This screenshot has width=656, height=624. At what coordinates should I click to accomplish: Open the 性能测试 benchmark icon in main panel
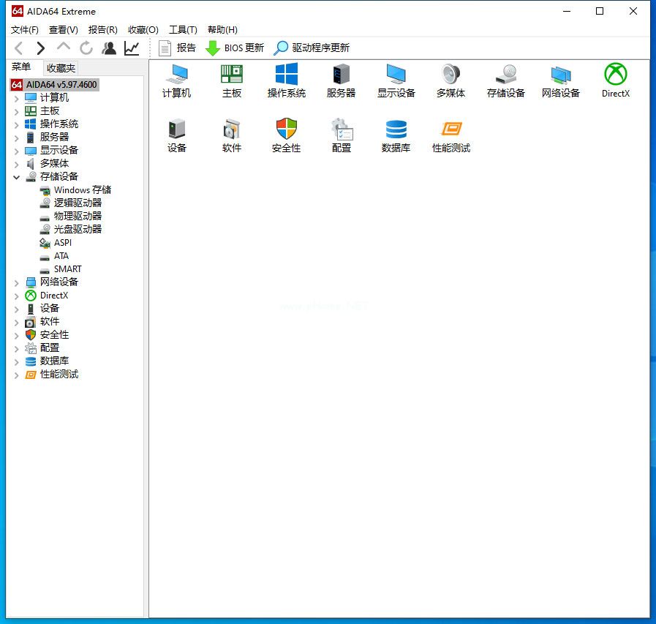(x=450, y=135)
